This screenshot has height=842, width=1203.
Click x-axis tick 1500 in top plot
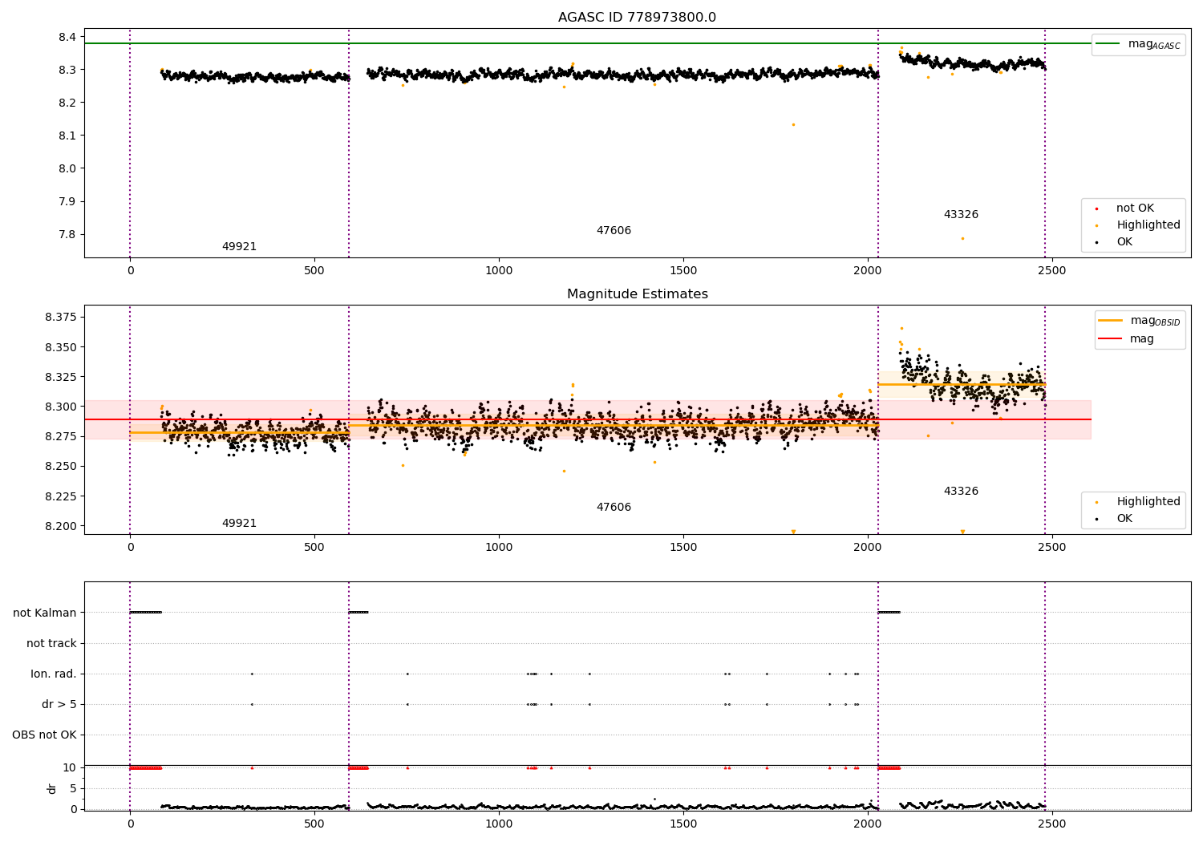683,271
